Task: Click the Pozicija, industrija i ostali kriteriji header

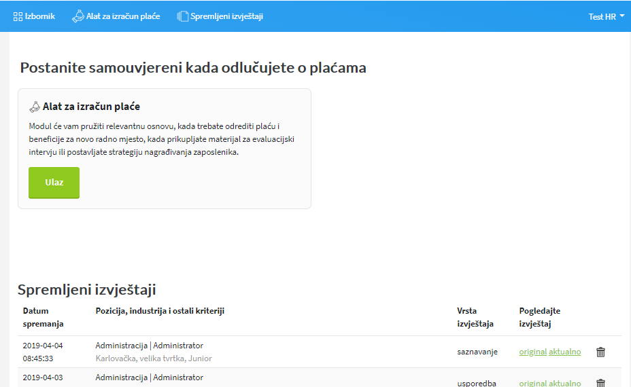Action: pos(160,311)
